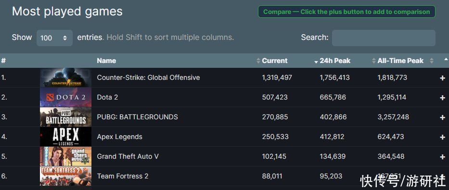Focus the Search input field
Viewport: 449px width, 190px height.
[384, 38]
